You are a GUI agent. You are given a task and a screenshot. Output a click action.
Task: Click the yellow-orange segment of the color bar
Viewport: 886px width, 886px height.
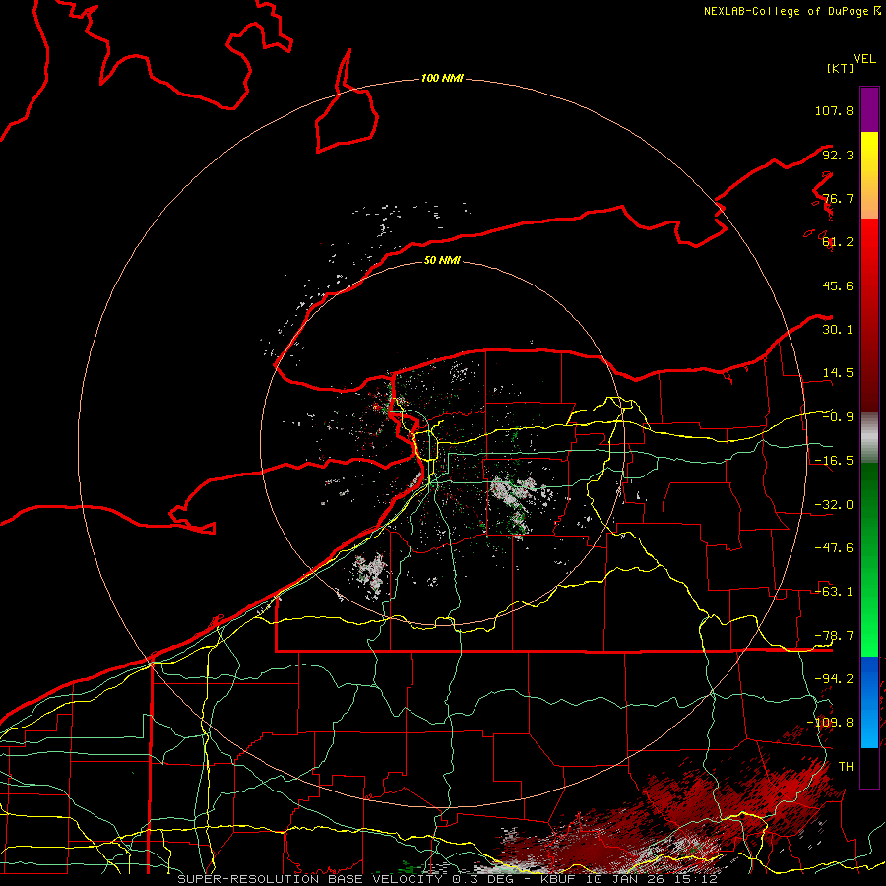[869, 175]
